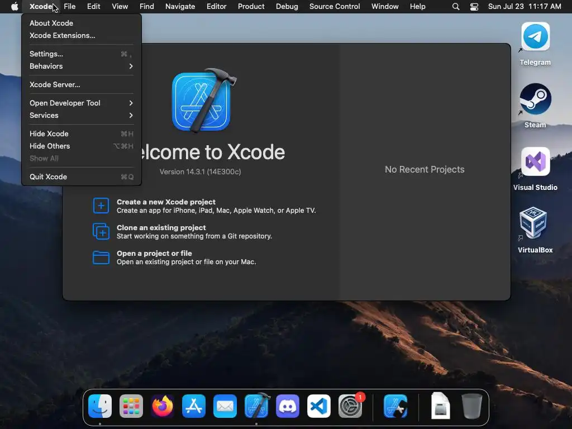The image size is (572, 429).
Task: Click the No Recent Projects label
Action: 425,169
